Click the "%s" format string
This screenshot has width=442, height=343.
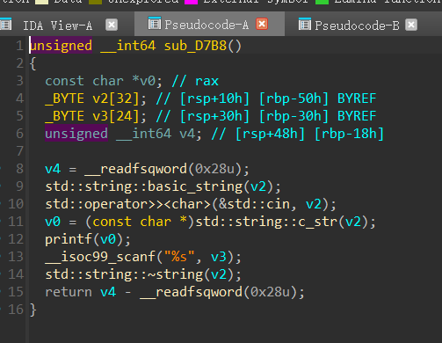179,257
